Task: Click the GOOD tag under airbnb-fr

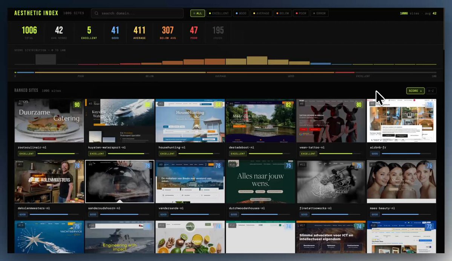Action: pos(375,154)
